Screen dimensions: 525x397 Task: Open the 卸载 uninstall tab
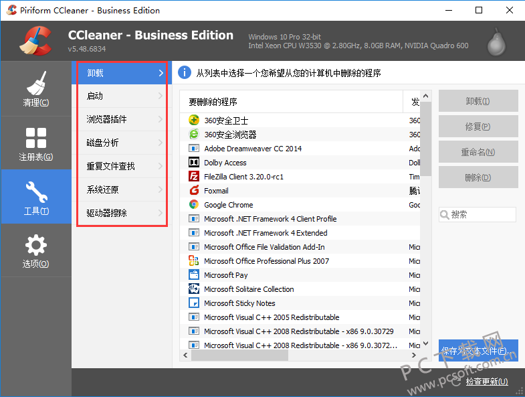(122, 73)
